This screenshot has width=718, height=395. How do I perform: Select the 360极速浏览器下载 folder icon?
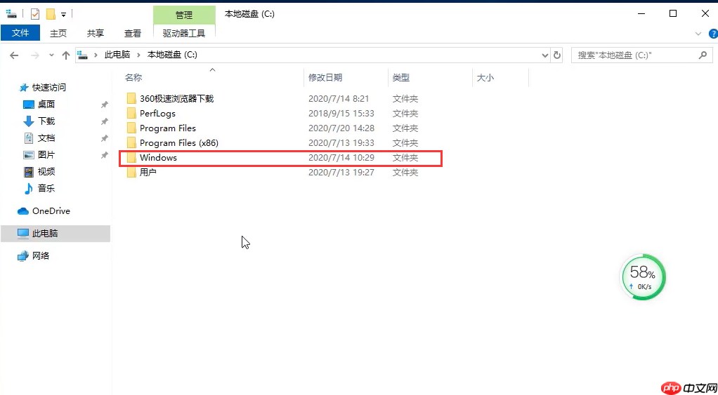[131, 98]
